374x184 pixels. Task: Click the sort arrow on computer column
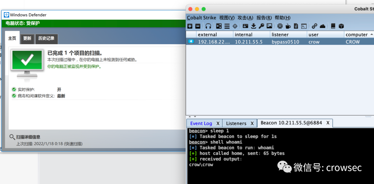click(372, 35)
